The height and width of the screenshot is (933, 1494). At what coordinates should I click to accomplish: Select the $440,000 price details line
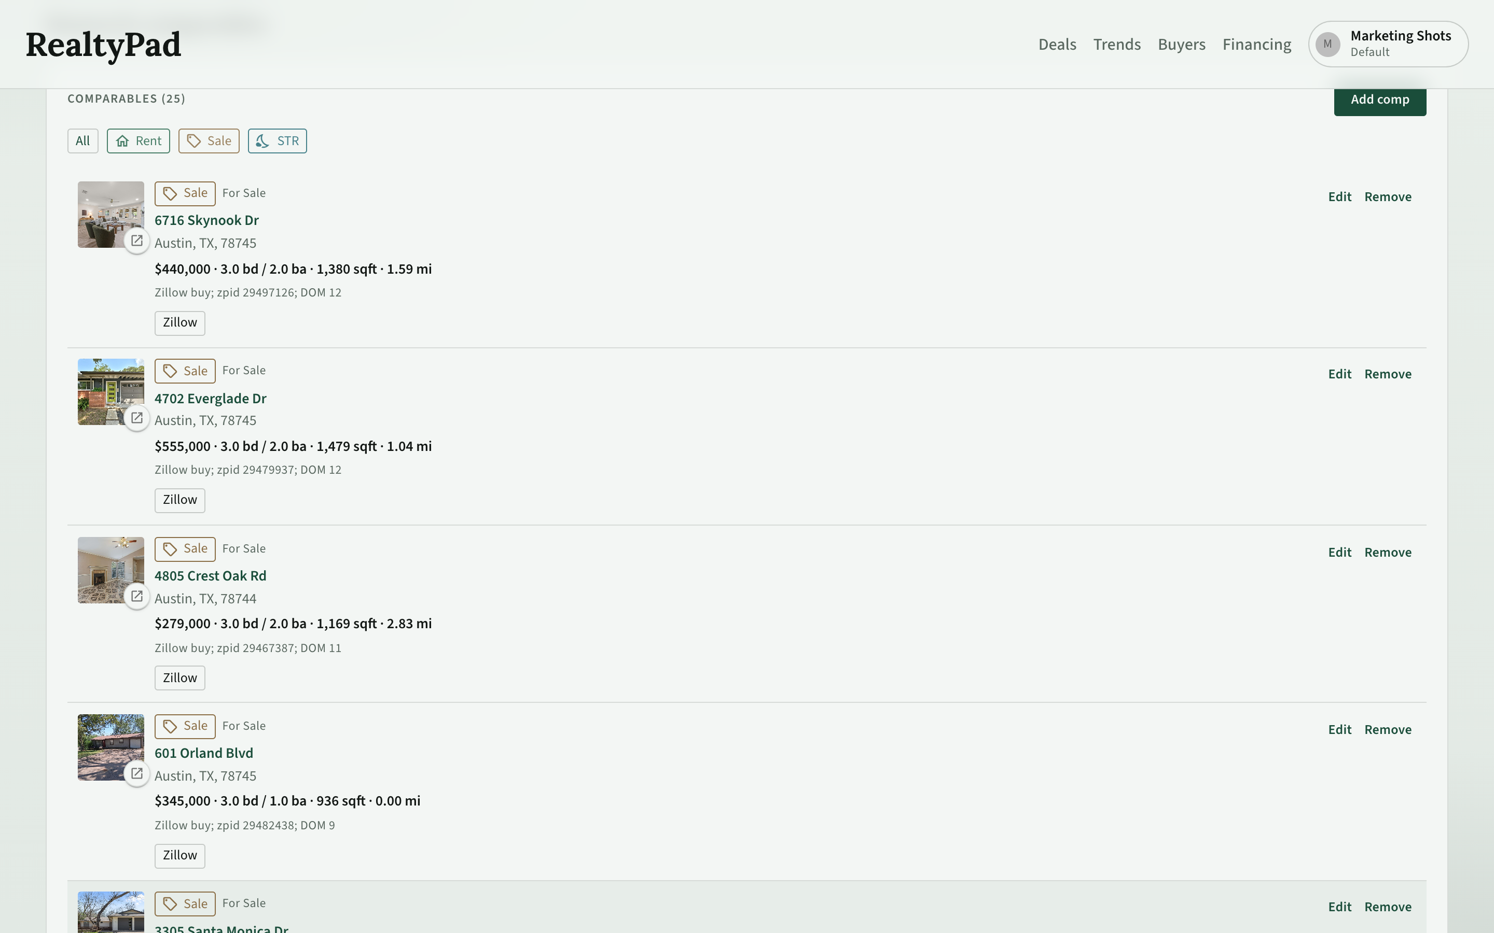293,269
